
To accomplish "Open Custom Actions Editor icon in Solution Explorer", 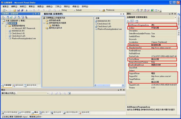I will point(22,17).
